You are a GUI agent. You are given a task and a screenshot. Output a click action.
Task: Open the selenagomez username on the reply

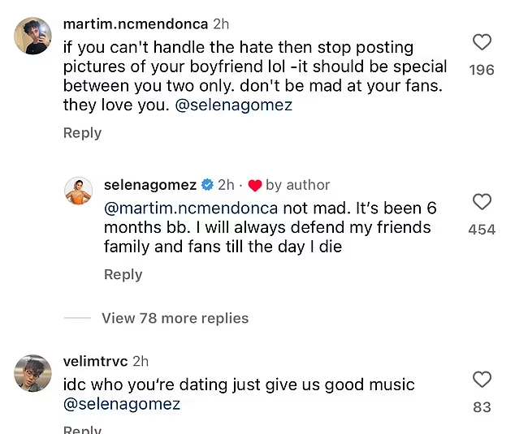pos(149,185)
